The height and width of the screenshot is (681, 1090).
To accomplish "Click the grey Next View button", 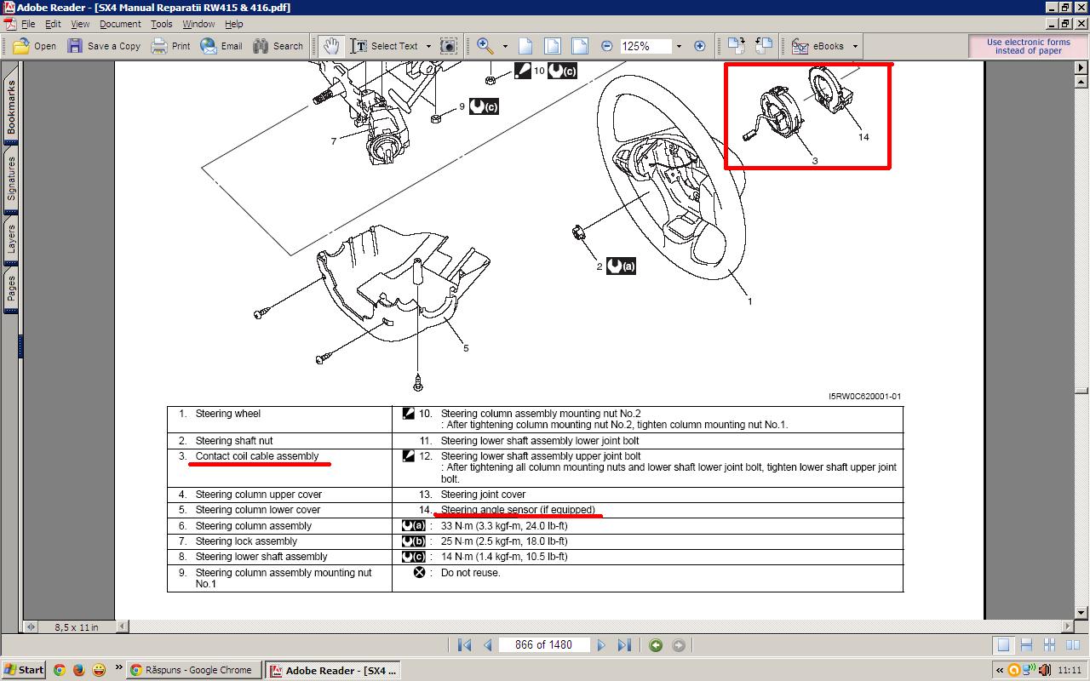I will tap(679, 645).
